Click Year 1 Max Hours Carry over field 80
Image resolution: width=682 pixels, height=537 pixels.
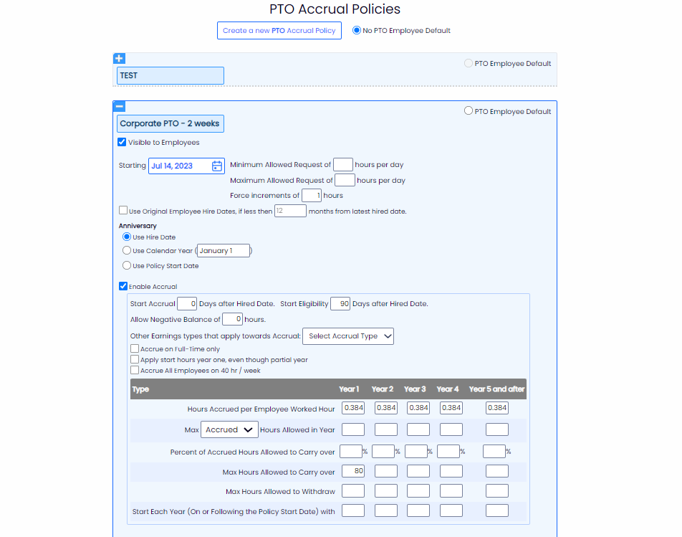(353, 471)
